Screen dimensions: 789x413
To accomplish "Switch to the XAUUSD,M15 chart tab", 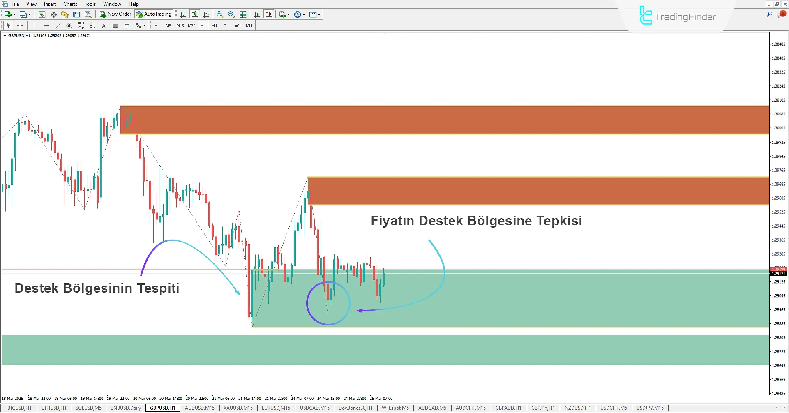I will [238, 408].
